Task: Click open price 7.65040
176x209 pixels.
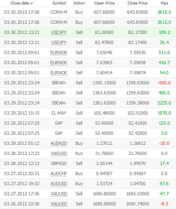Action: [104, 52]
